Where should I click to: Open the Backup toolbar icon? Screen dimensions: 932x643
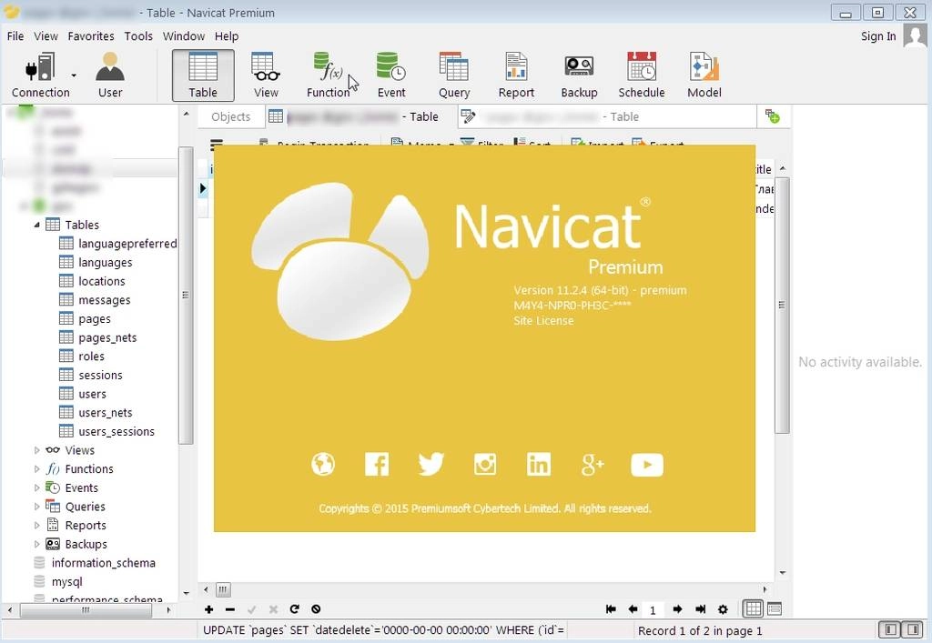pos(579,75)
